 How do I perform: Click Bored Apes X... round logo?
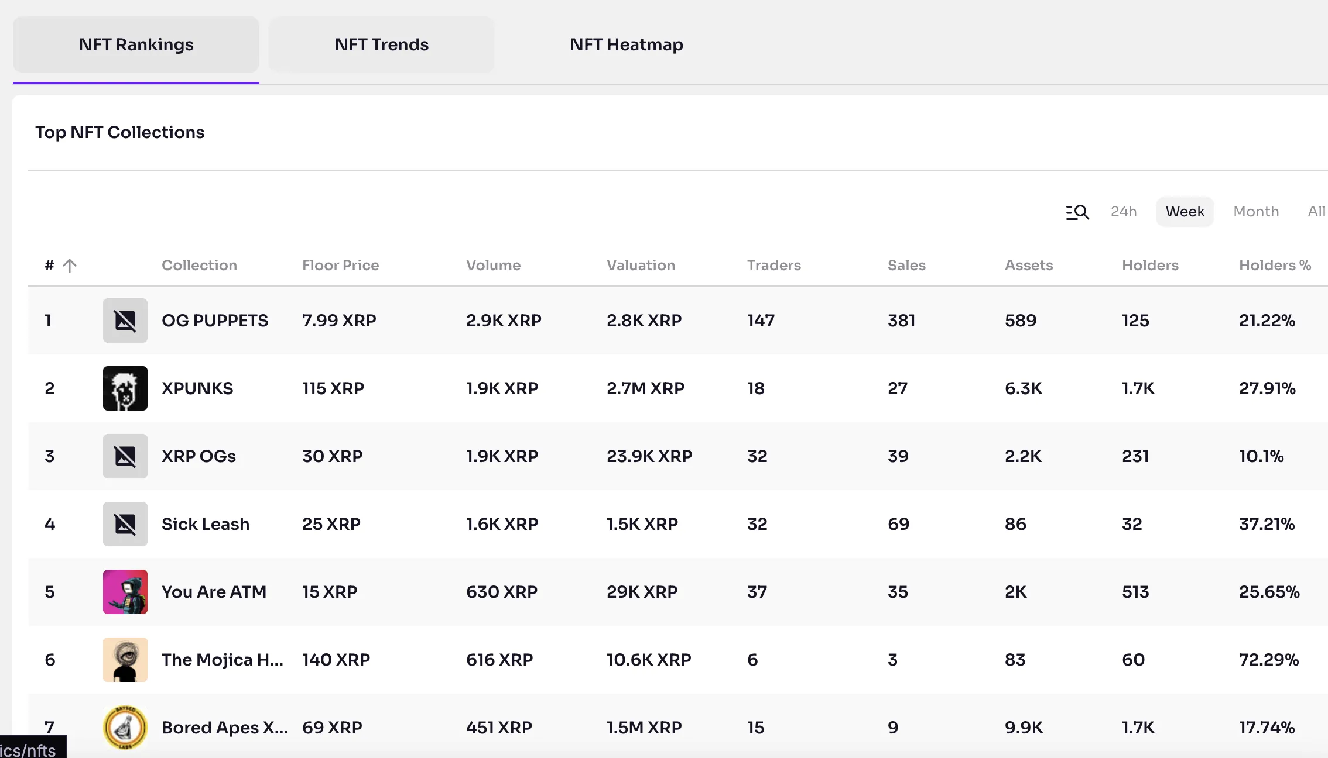pos(125,728)
